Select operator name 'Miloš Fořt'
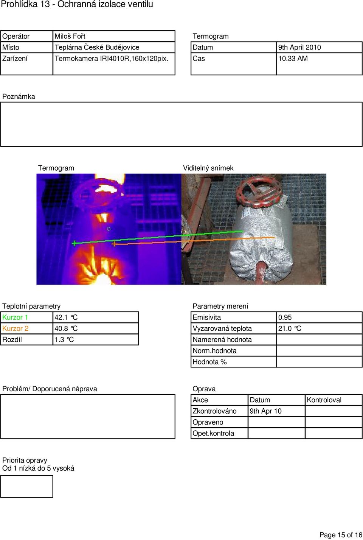This screenshot has width=363, height=540. pyautogui.click(x=70, y=36)
